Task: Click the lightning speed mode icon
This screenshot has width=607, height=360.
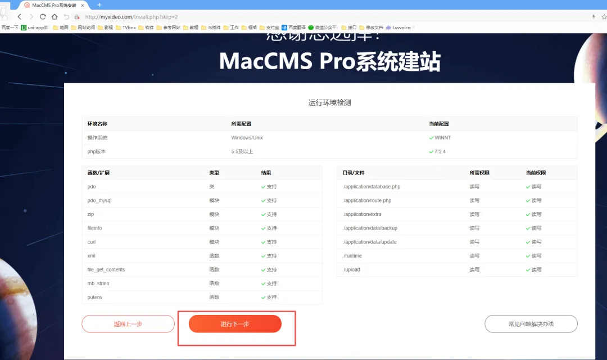Action: coord(594,17)
